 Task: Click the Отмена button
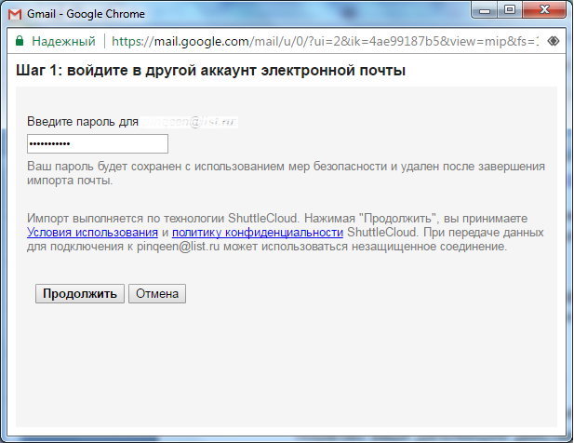point(157,293)
